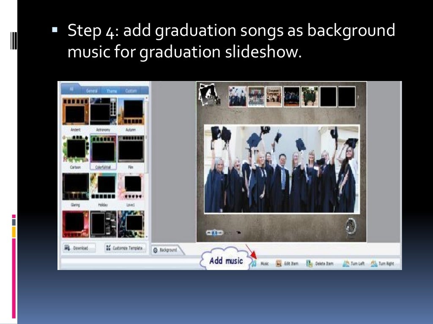Select the Autumn template thumbnail
433x324 pixels.
[x=131, y=111]
